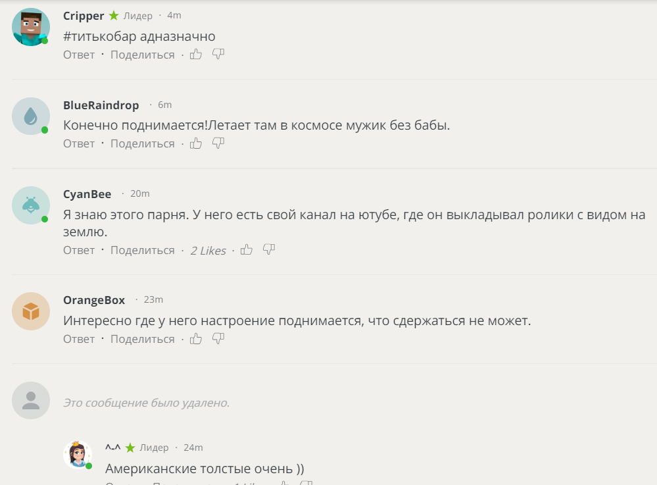Click Ответ under CyanBee's comment
657x485 pixels.
point(79,250)
